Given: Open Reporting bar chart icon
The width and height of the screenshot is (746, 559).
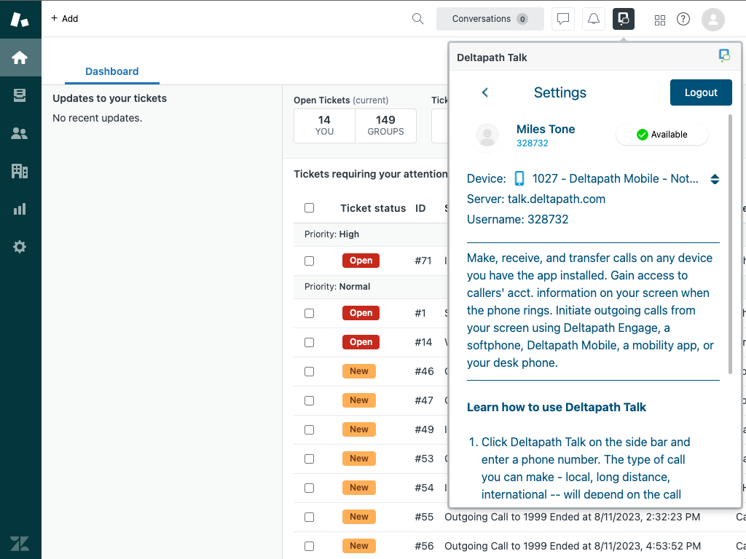Looking at the screenshot, I should [x=20, y=209].
